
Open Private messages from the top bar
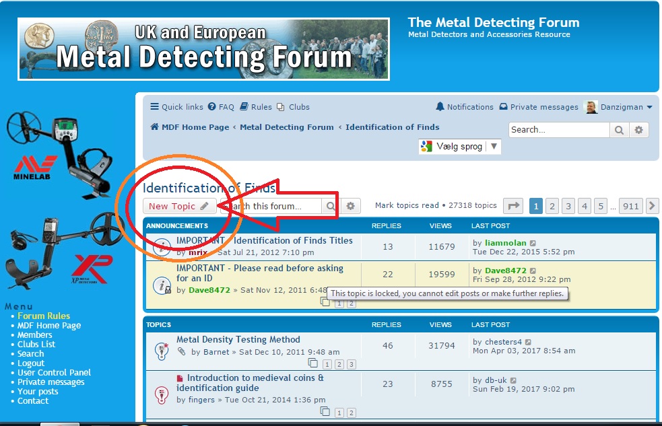coord(539,107)
